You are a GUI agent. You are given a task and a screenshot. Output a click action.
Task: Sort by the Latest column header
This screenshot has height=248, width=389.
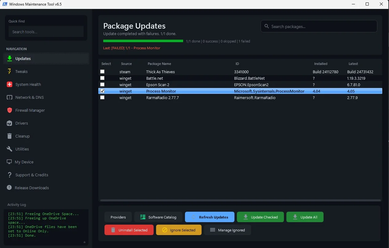tap(353, 64)
